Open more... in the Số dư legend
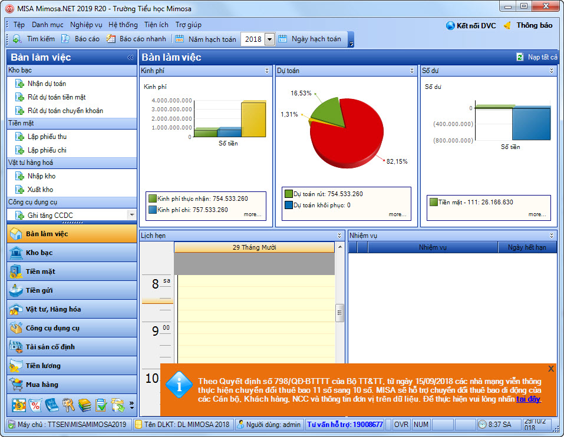The width and height of the screenshot is (564, 437). pos(537,214)
